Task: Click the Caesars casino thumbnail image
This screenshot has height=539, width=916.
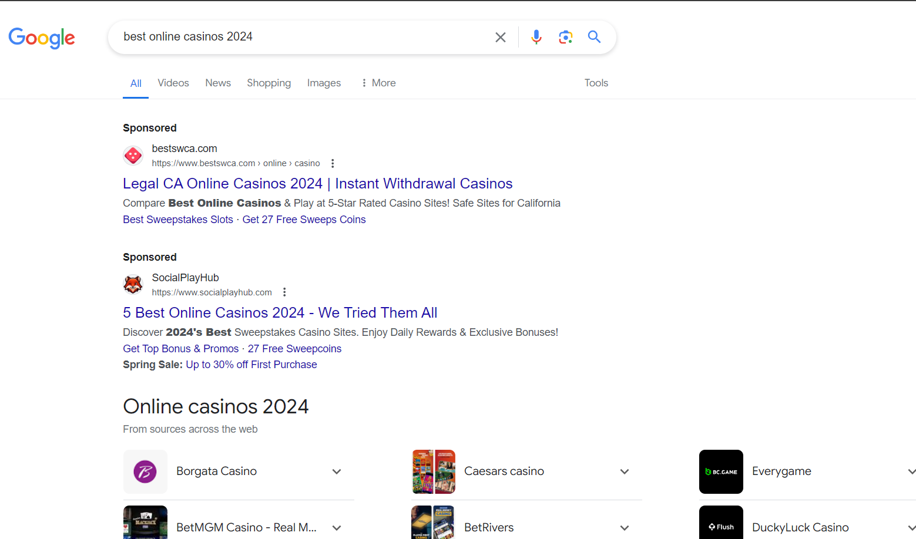Action: (x=434, y=471)
